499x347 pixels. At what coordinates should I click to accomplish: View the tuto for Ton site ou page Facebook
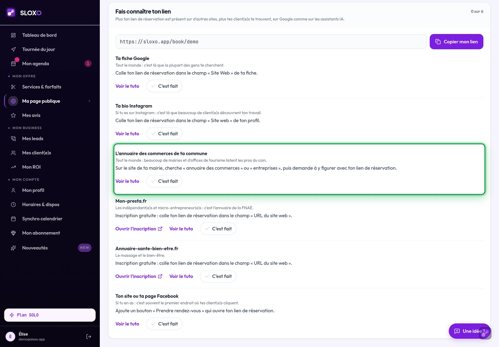[127, 324]
